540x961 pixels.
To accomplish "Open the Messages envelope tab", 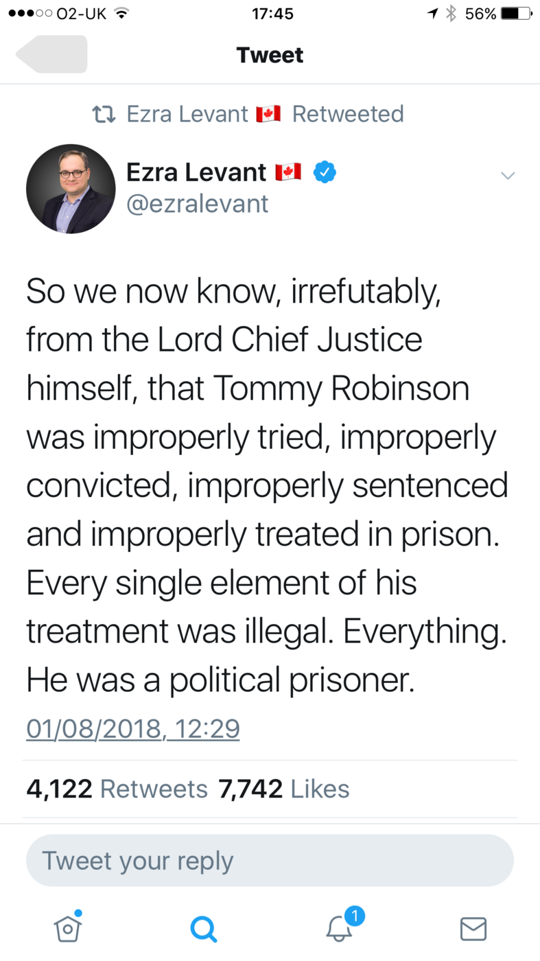I will point(473,929).
